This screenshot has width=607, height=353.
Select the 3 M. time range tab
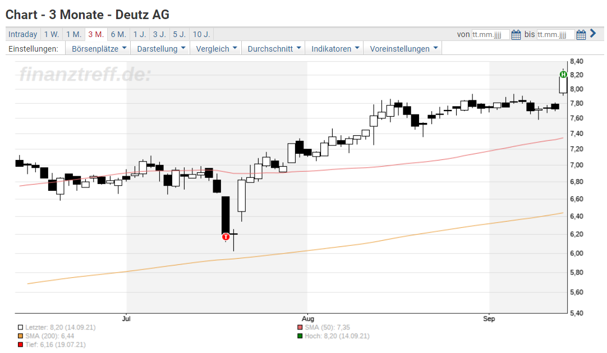(x=96, y=34)
